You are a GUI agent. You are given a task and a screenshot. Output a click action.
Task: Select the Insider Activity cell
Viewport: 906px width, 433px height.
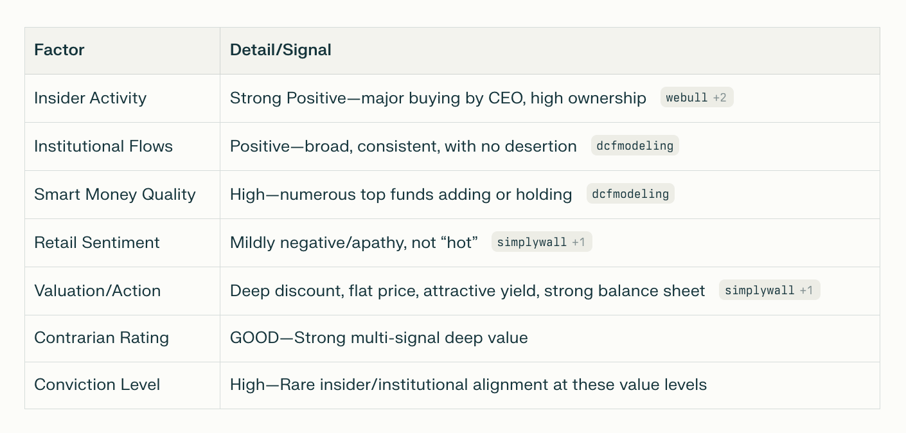[90, 98]
